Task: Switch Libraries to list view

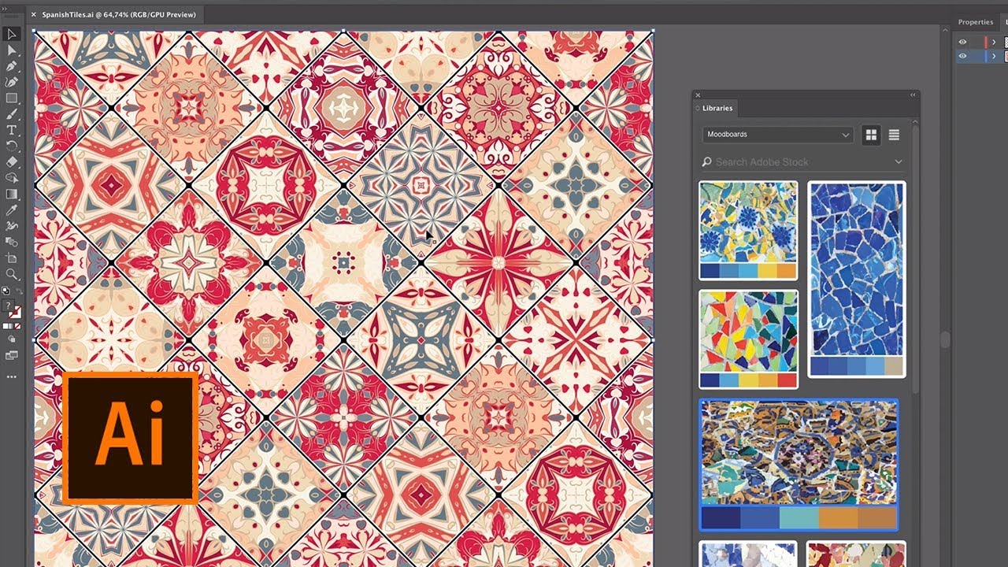Action: 894,135
